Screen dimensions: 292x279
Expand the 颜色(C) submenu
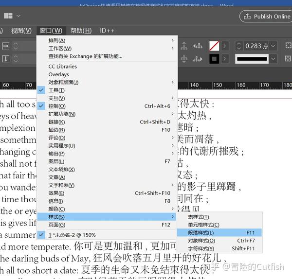point(107,209)
